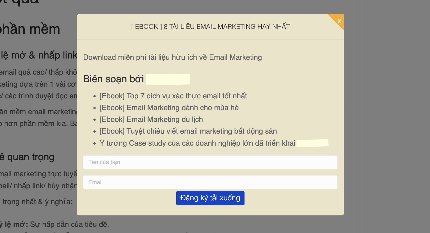Screen dimensions: 430x233
Task: Click the popup title '8 TÀI LIỆU EMAIL MARKETING'
Action: tap(210, 27)
